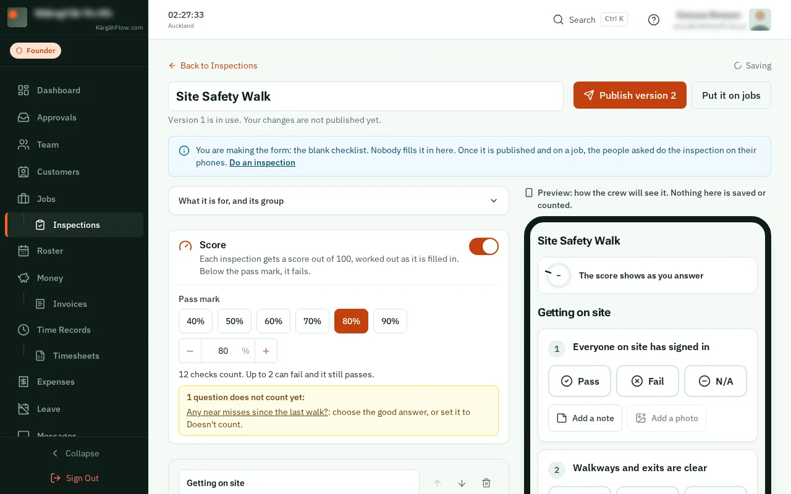Open the Team section

click(x=74, y=144)
